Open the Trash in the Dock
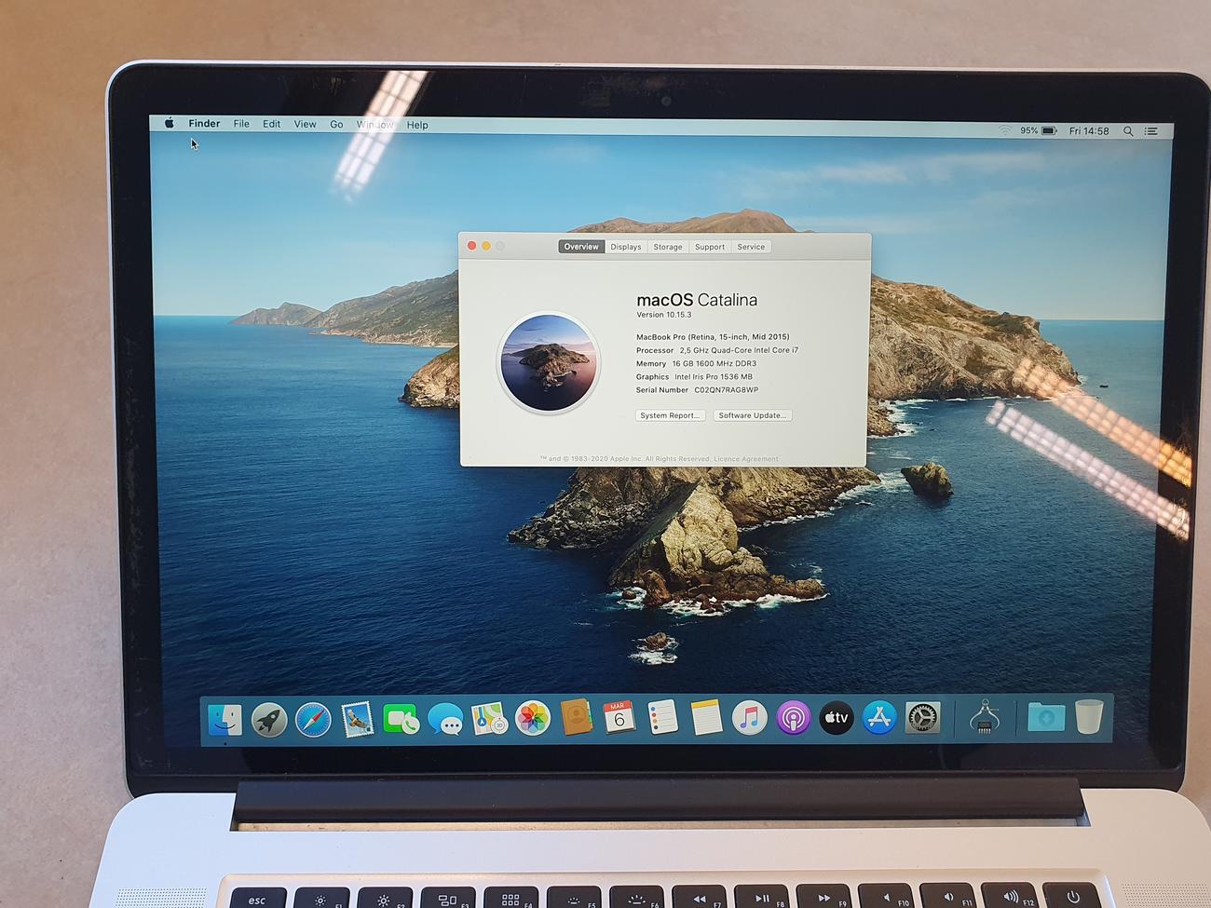Viewport: 1211px width, 908px height. click(1088, 717)
